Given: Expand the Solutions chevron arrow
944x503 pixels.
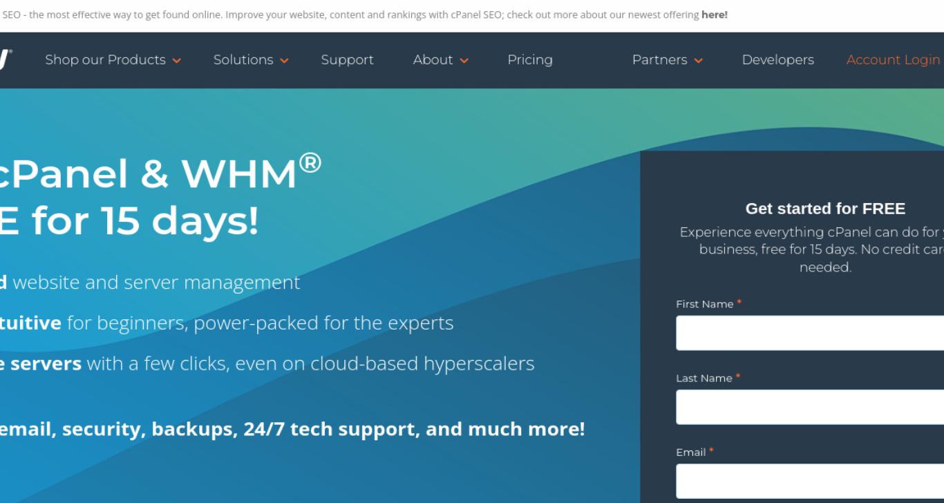Looking at the screenshot, I should click(284, 61).
